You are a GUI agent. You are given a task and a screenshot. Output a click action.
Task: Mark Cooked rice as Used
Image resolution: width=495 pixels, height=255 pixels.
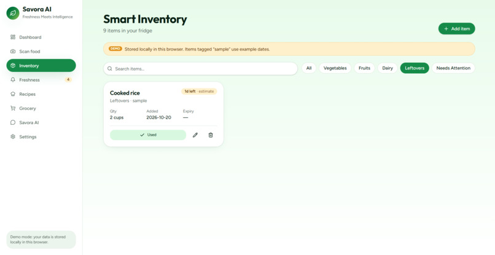click(148, 135)
